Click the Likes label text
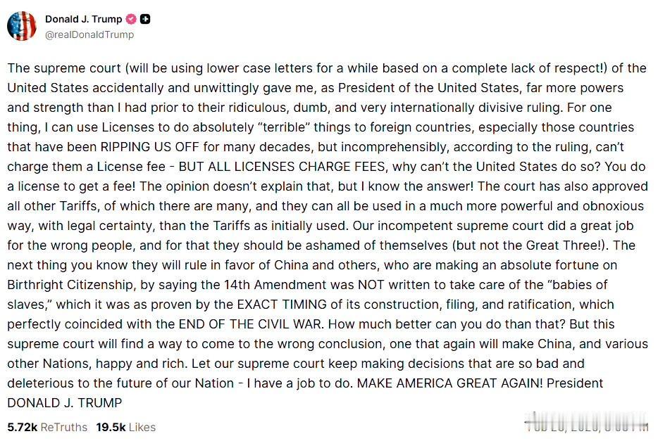Viewport: 658px width, 441px height. [x=142, y=427]
